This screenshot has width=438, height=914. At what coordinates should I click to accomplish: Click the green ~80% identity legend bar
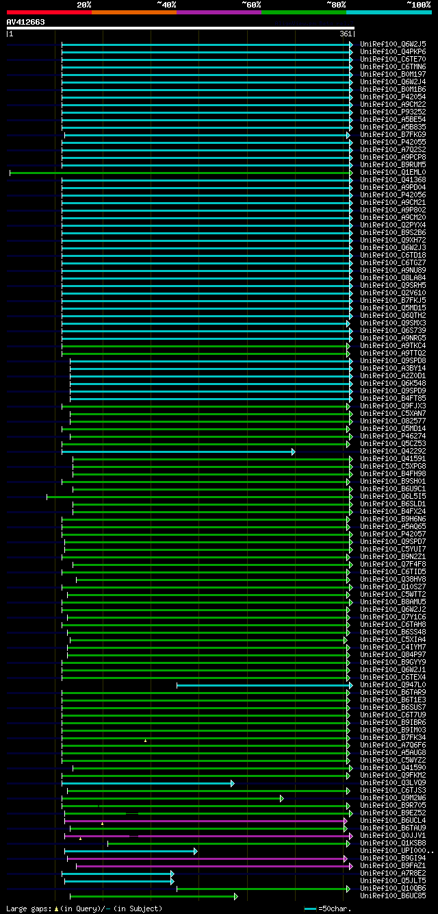pos(303,12)
